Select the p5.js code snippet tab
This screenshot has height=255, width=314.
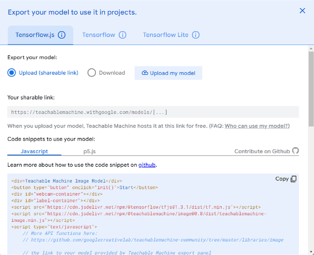coord(89,152)
